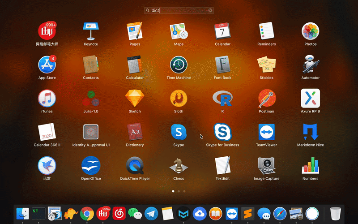Launch the Chess app
358x224 pixels.
click(179, 165)
